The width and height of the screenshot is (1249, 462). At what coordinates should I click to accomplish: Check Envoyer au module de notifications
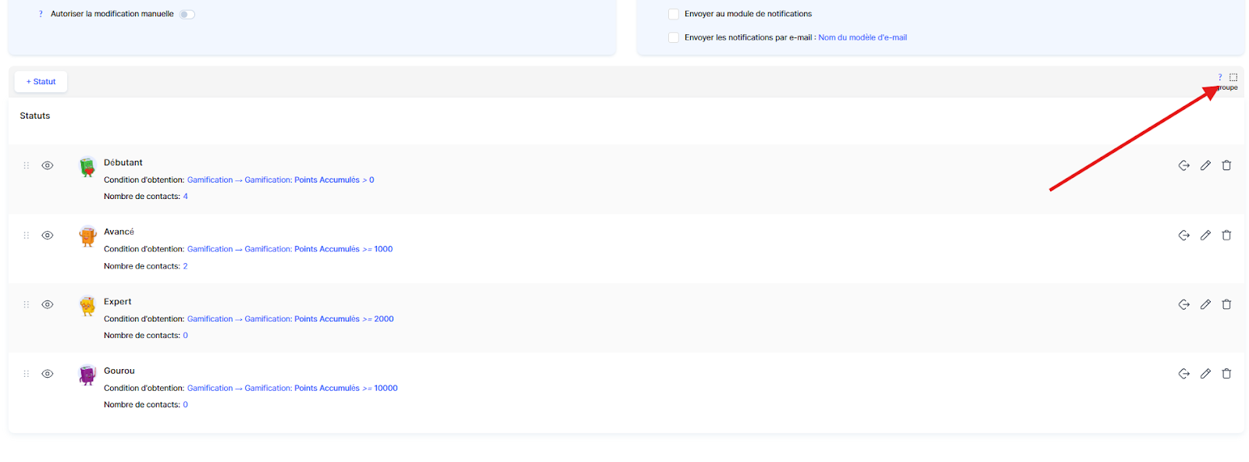pos(674,14)
